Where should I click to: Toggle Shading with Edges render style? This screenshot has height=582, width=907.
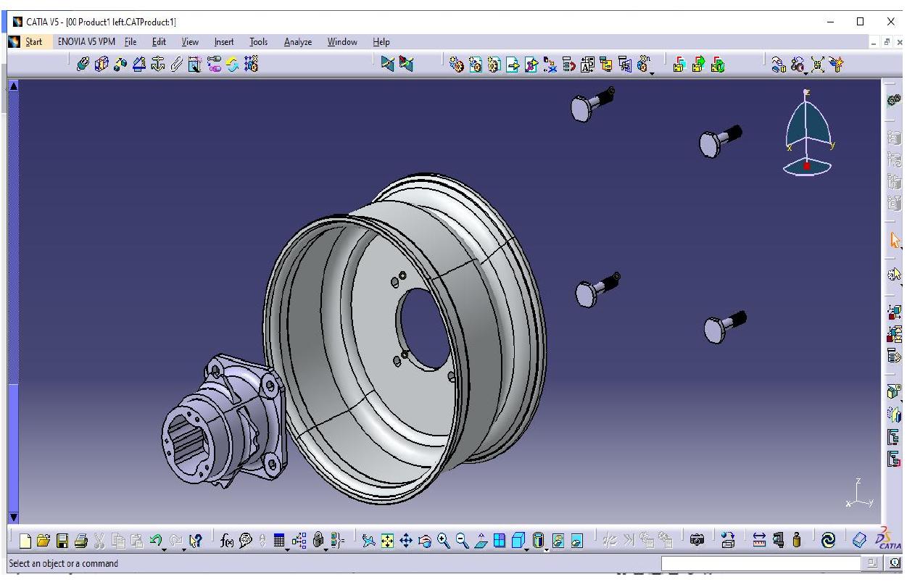click(x=539, y=540)
